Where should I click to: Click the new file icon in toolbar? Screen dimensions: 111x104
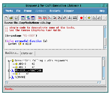(x=6, y=18)
